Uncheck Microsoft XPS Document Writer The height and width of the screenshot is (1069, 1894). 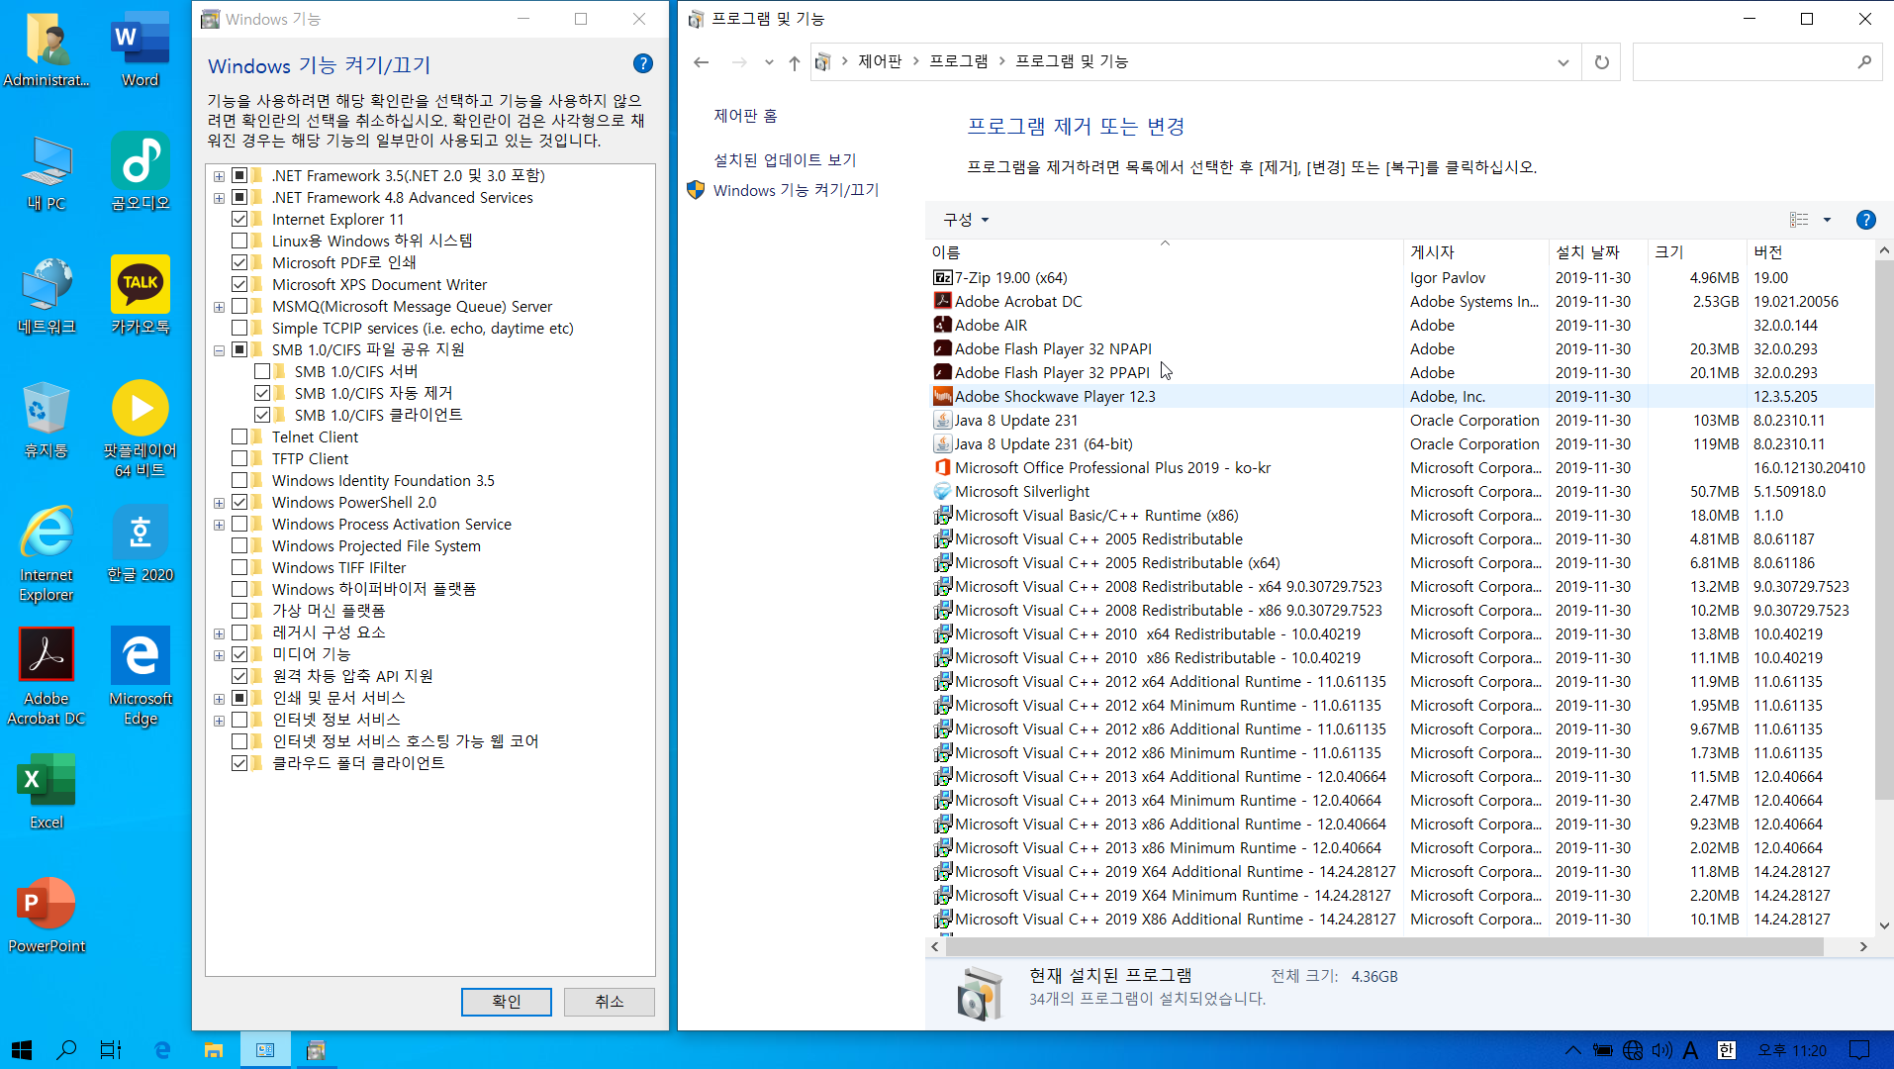click(239, 285)
